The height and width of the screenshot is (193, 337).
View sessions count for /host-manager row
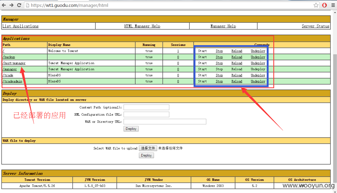point(178,63)
